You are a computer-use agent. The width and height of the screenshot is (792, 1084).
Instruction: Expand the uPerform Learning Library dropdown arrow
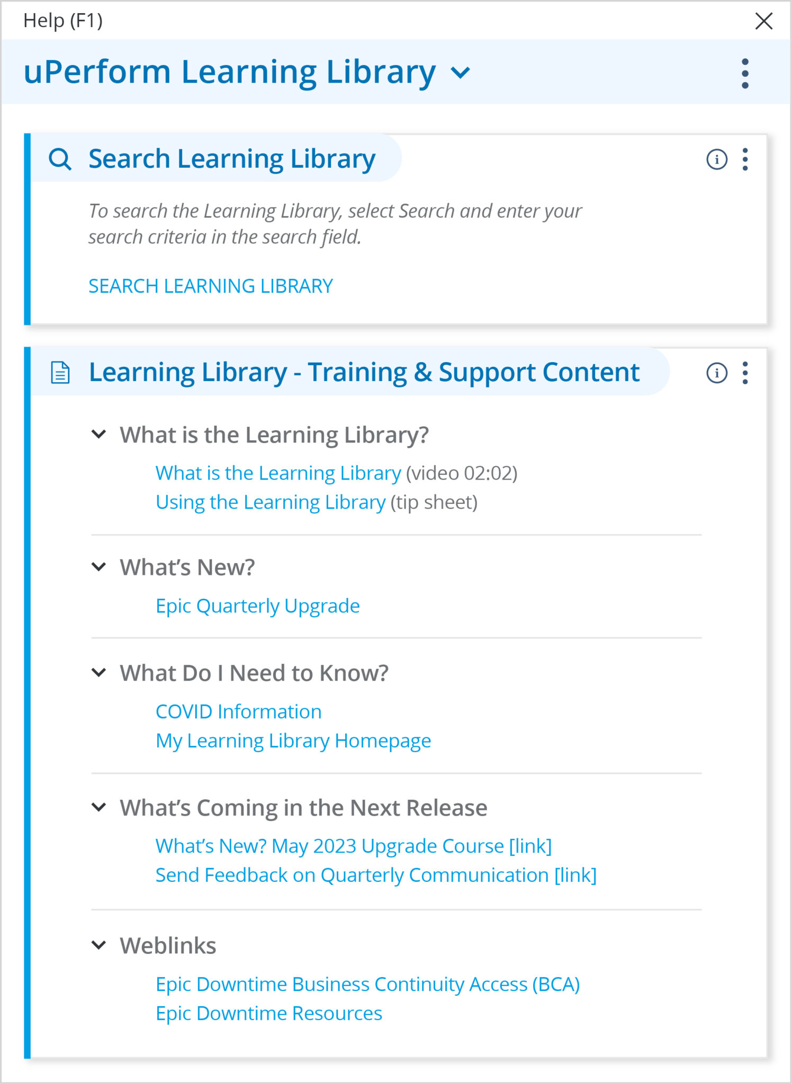pyautogui.click(x=460, y=73)
